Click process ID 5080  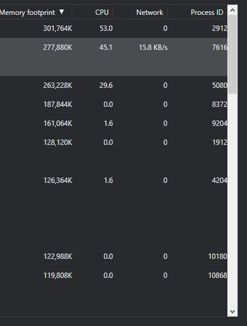point(219,86)
